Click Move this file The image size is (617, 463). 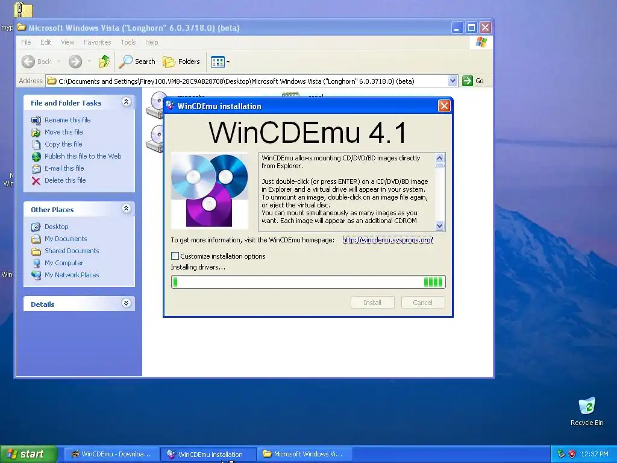click(63, 132)
